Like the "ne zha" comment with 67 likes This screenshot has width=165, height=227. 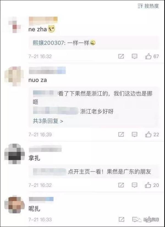point(152,56)
